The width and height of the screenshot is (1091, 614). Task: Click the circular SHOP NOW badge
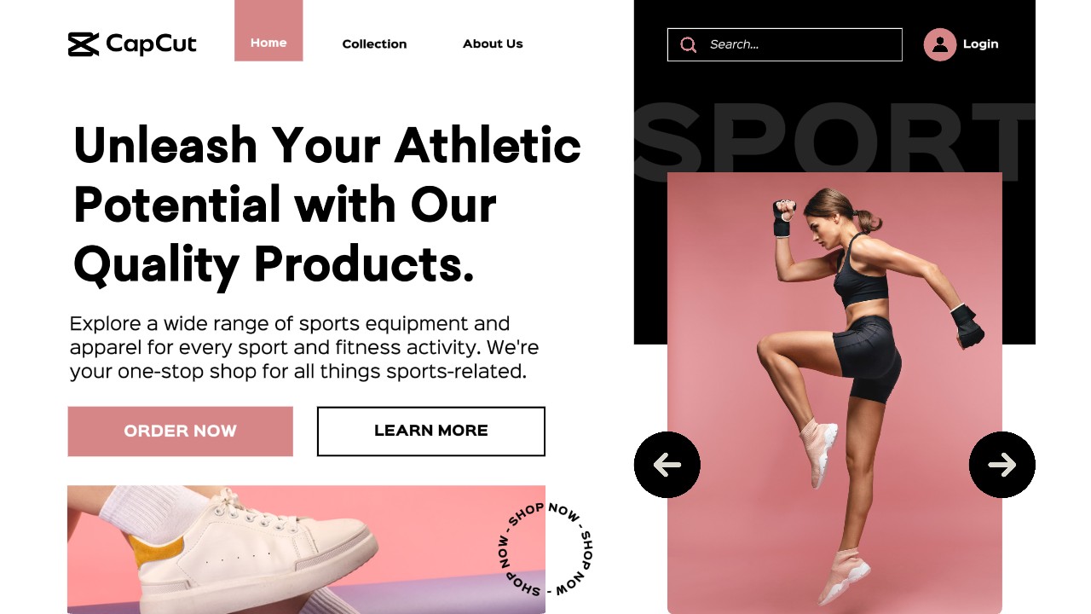click(545, 549)
